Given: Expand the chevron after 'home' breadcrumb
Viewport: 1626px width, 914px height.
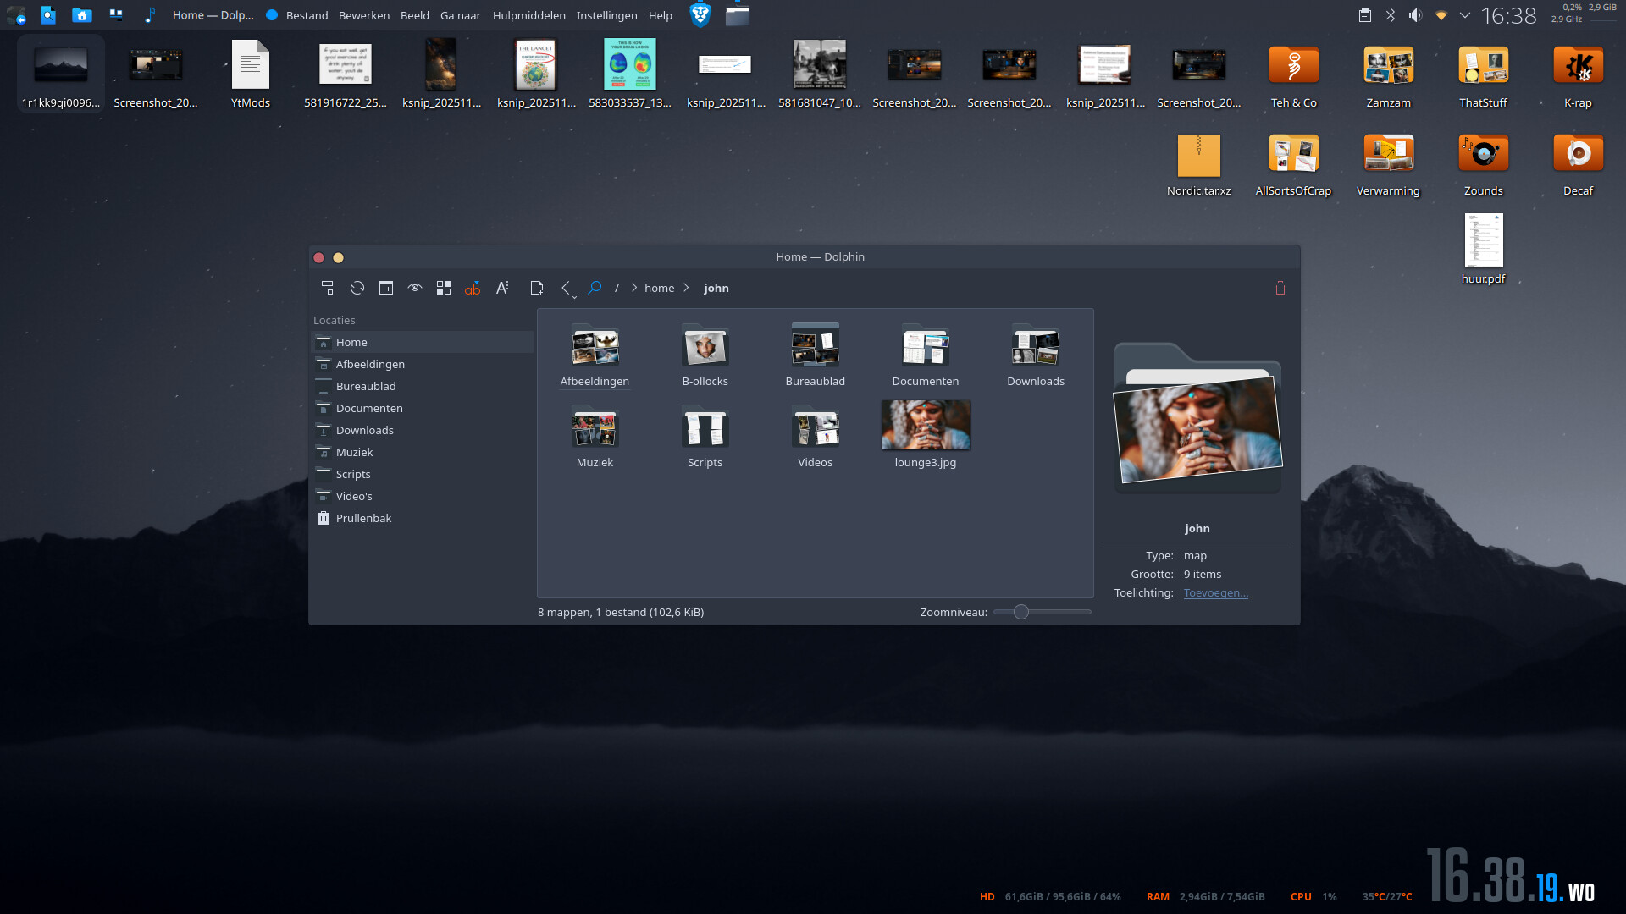Looking at the screenshot, I should tap(686, 288).
